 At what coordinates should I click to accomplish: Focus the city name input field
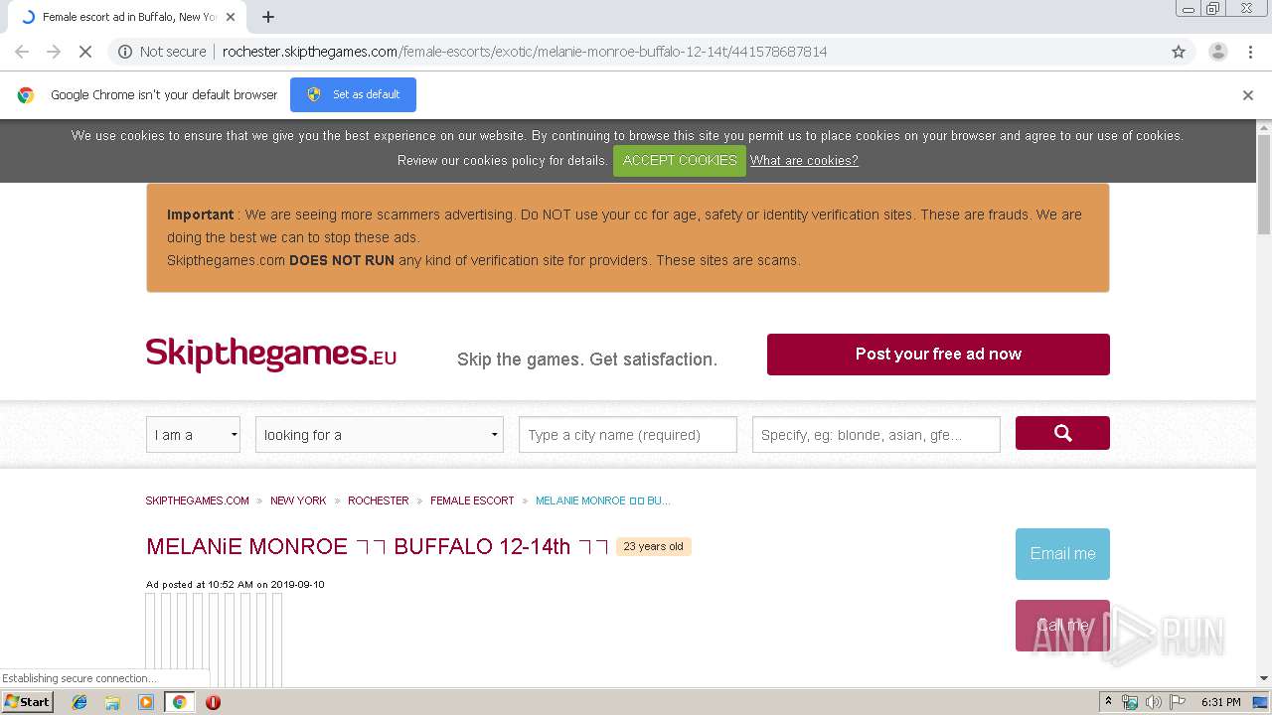point(628,435)
